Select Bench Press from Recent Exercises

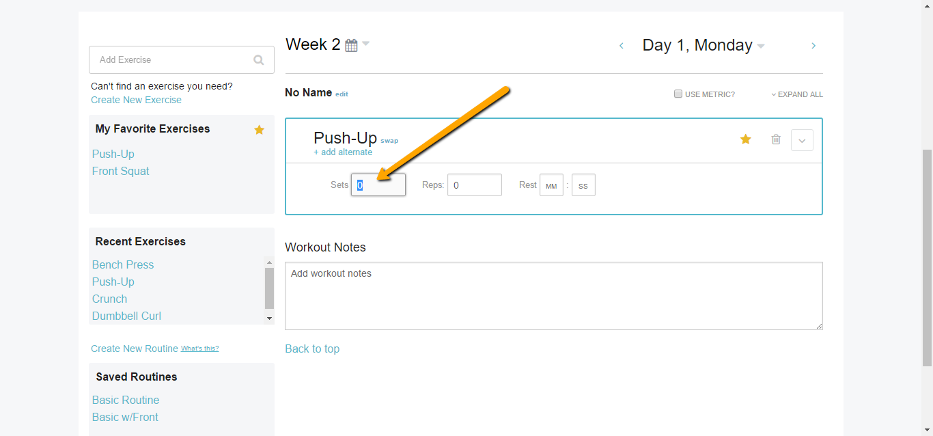[123, 264]
